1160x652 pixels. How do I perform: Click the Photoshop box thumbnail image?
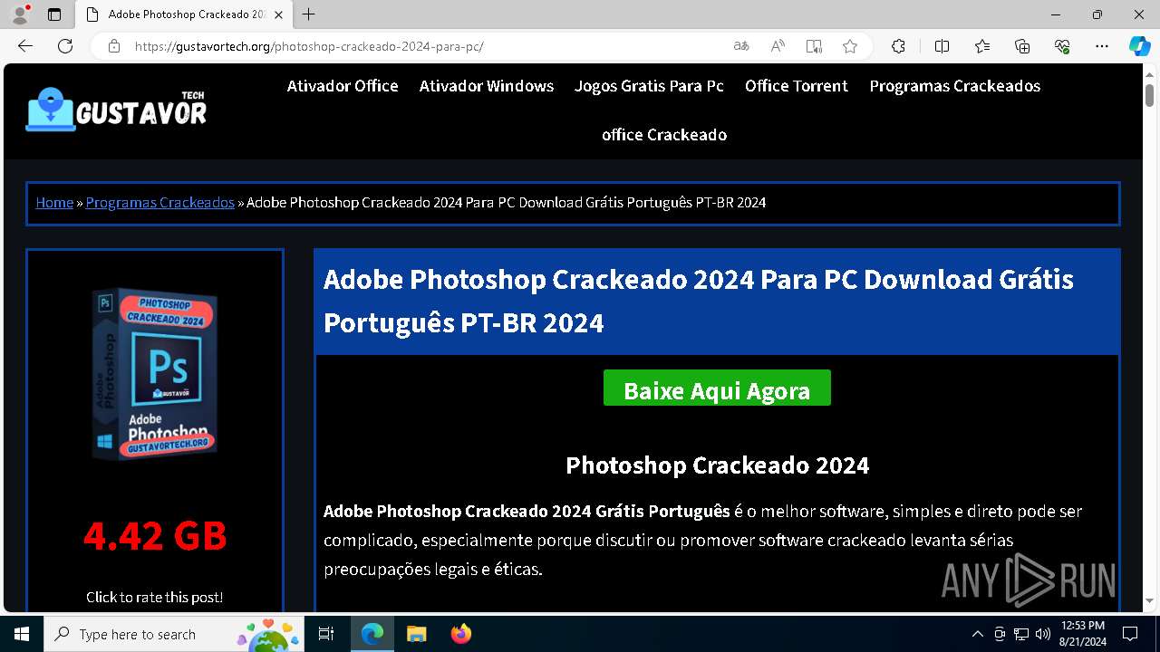click(155, 374)
